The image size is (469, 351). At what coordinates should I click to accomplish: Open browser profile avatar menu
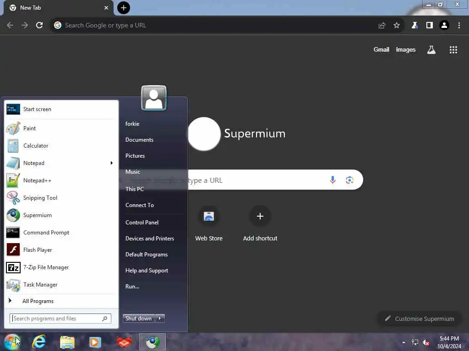click(444, 26)
